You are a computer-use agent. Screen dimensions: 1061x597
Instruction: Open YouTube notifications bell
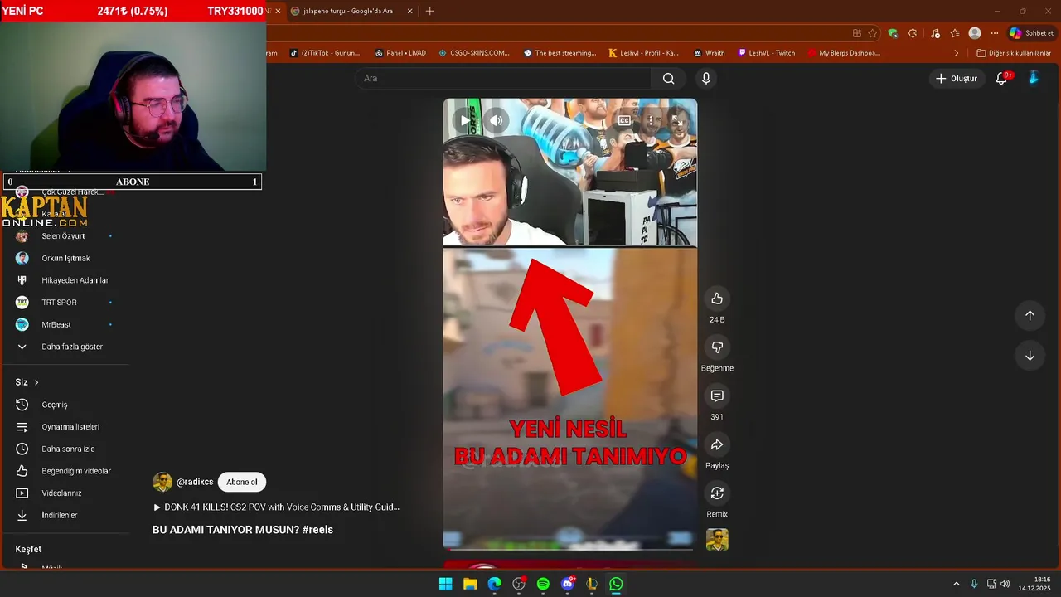point(1001,78)
